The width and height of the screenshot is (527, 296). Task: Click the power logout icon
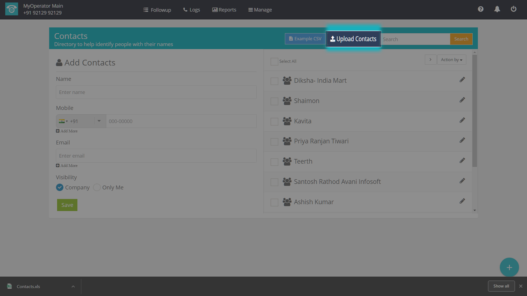coord(513,9)
